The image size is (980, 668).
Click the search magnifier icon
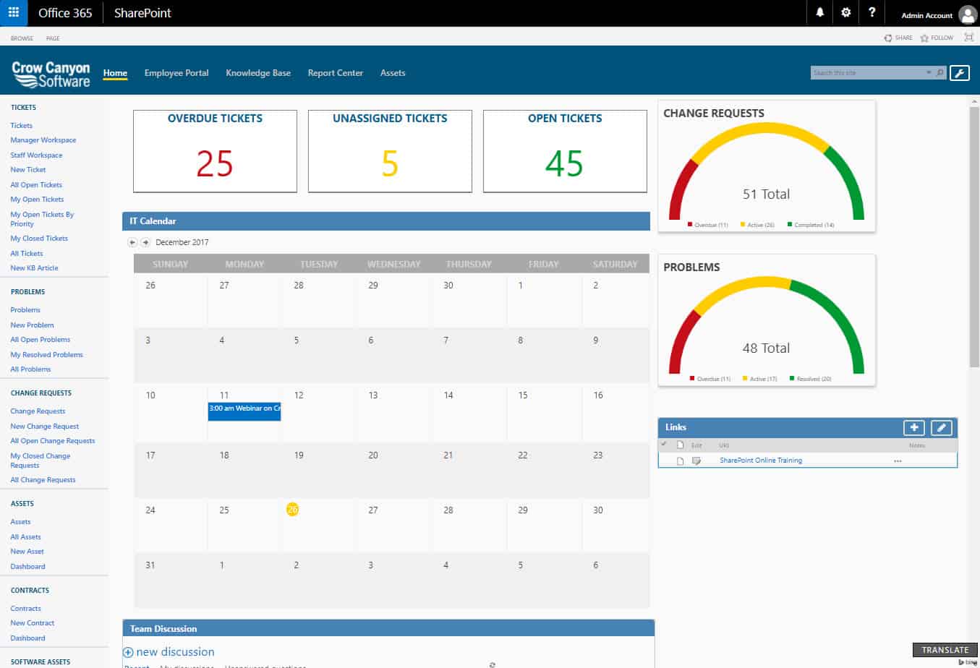tap(939, 72)
